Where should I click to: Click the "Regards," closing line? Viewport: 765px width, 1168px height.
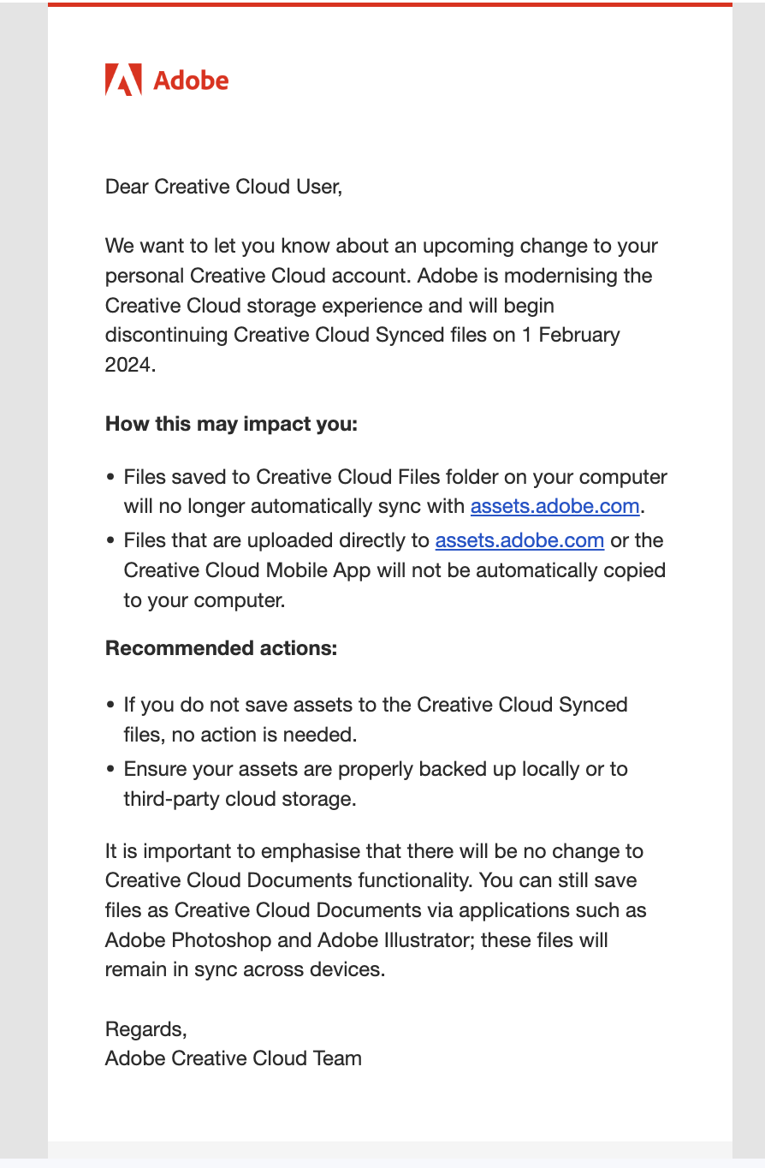click(145, 1028)
